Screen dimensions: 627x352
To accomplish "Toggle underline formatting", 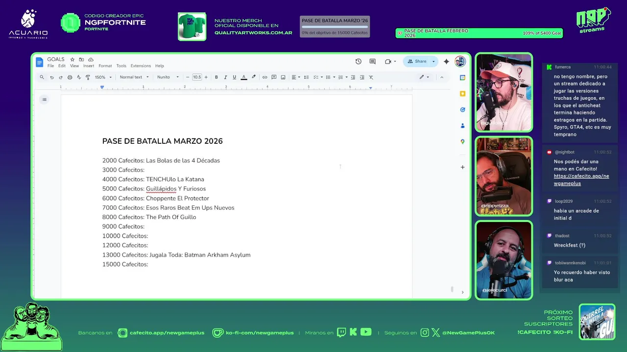I will 234,77.
